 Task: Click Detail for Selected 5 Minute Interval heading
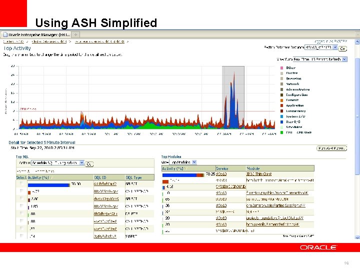point(42,142)
